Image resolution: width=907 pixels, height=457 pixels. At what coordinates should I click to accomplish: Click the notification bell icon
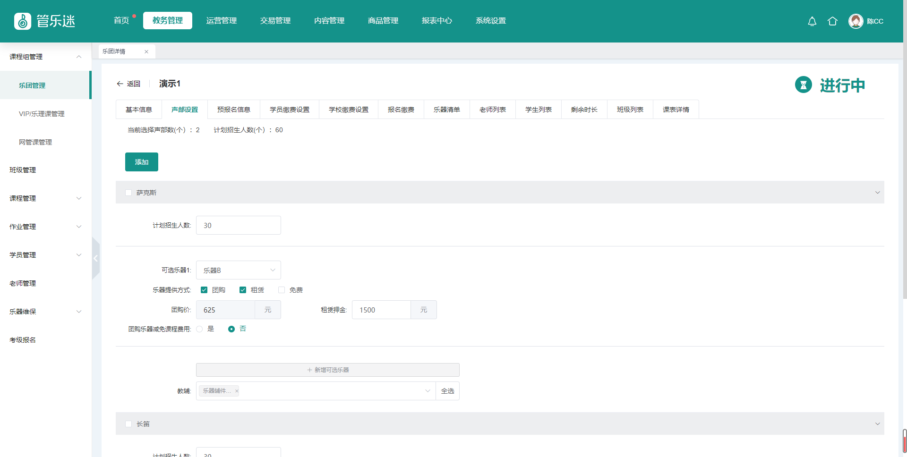click(x=812, y=21)
